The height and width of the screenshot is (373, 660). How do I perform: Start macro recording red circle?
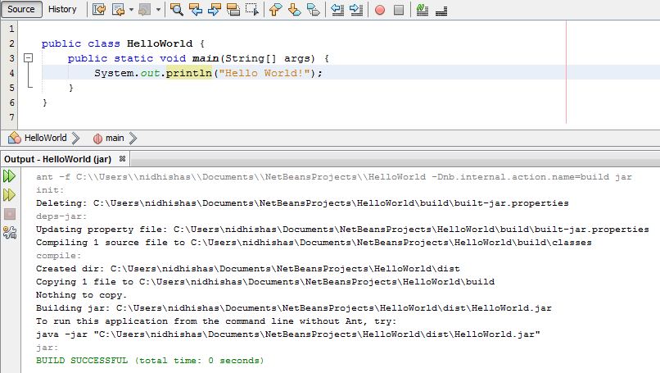click(380, 10)
